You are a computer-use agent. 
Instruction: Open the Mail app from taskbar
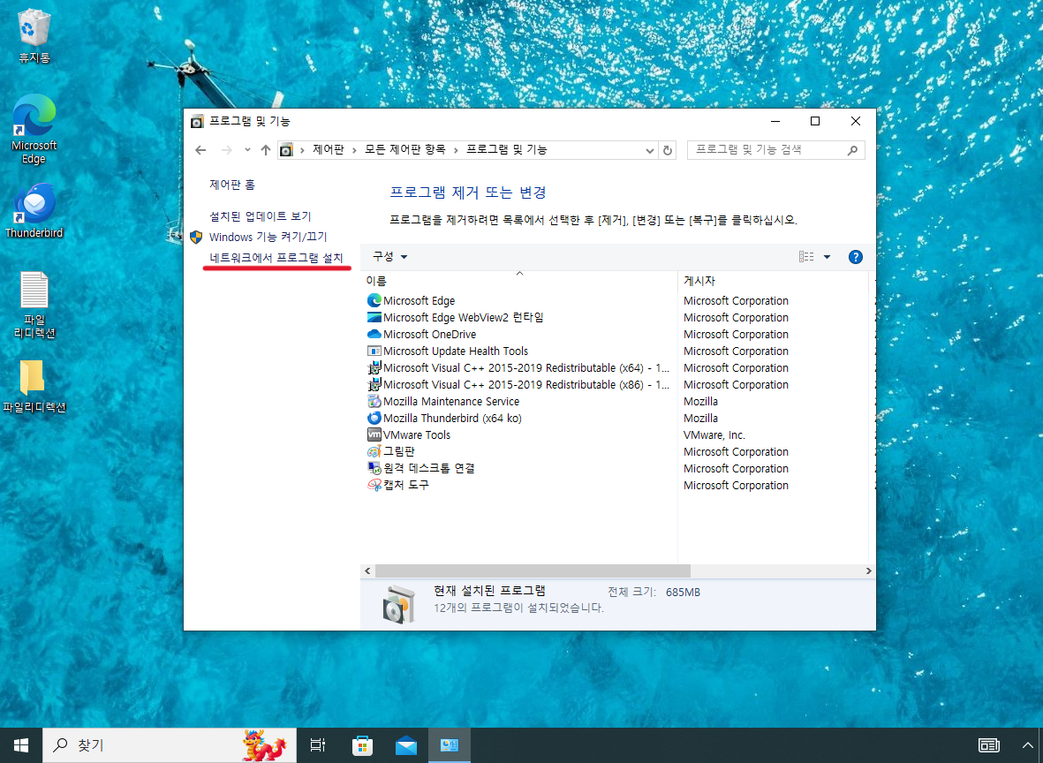tap(405, 745)
